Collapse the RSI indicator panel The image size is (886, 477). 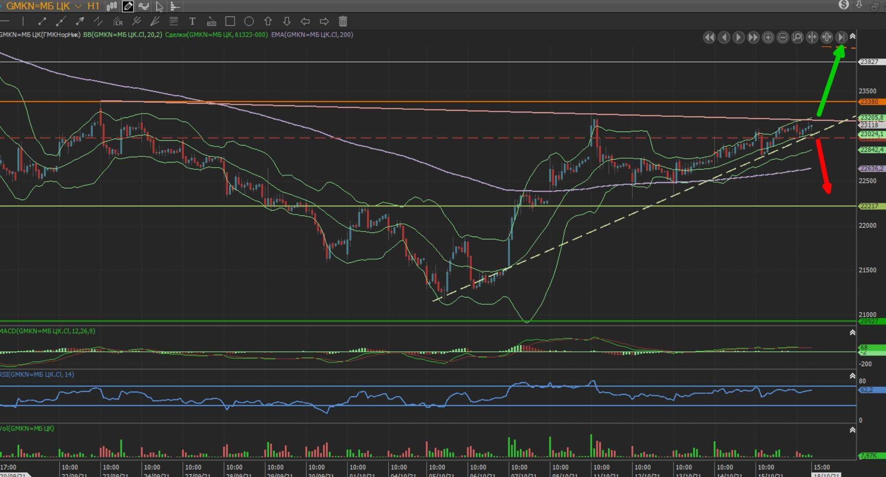[852, 376]
